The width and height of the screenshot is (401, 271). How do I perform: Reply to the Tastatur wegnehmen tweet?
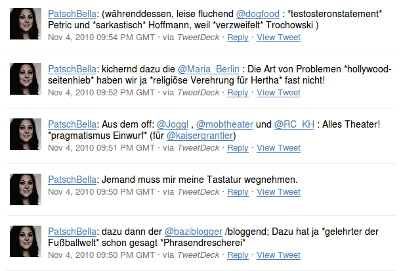pyautogui.click(x=238, y=192)
